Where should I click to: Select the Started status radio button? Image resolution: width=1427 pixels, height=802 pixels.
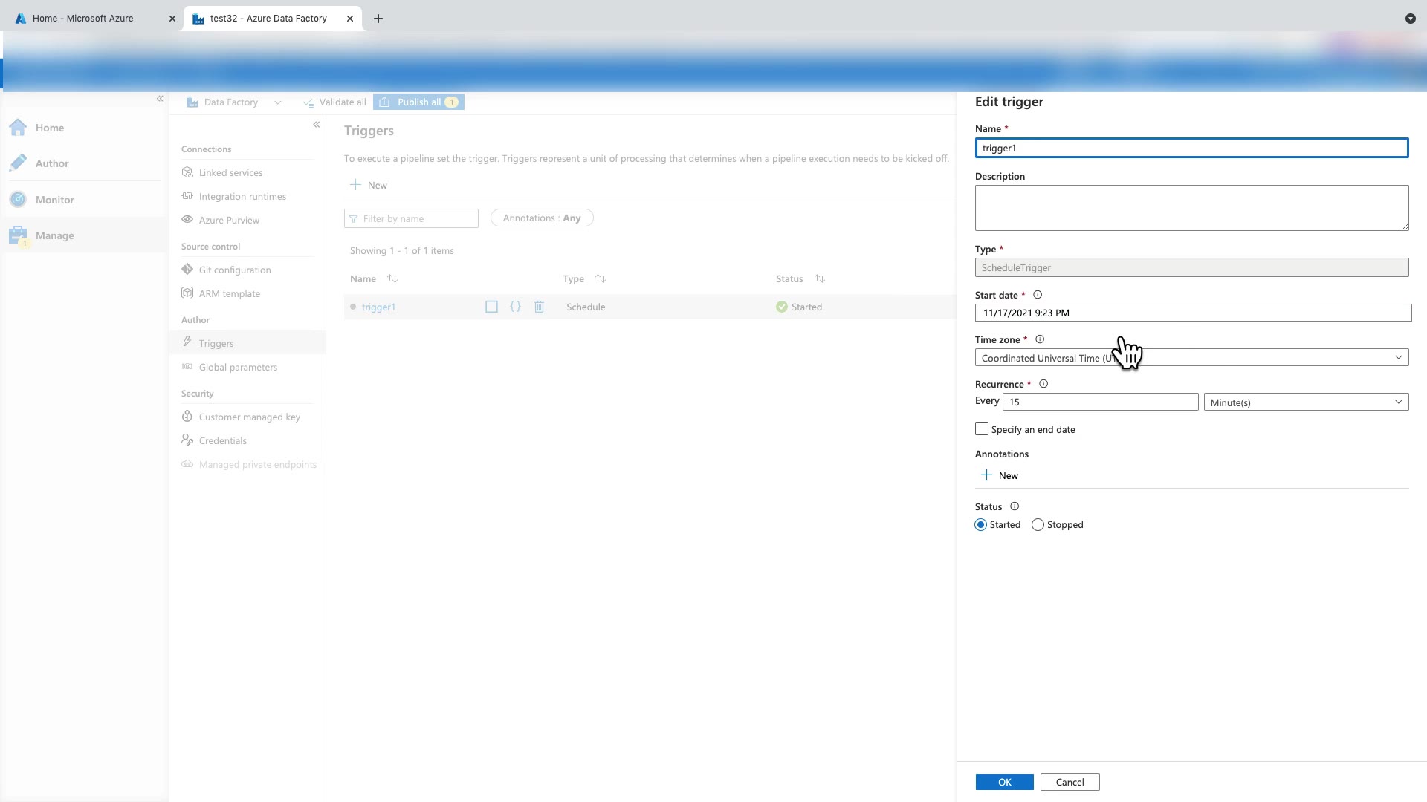[981, 525]
